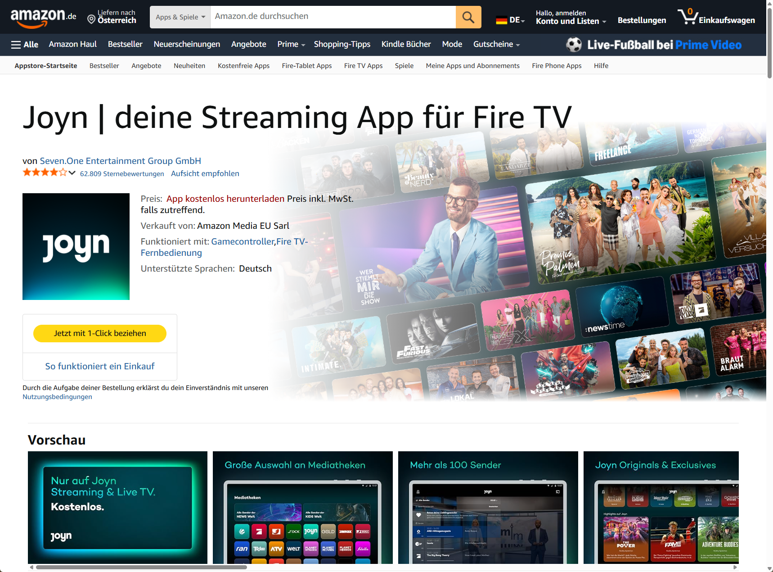Click the preview carousel horizontal scrollbar

141,567
